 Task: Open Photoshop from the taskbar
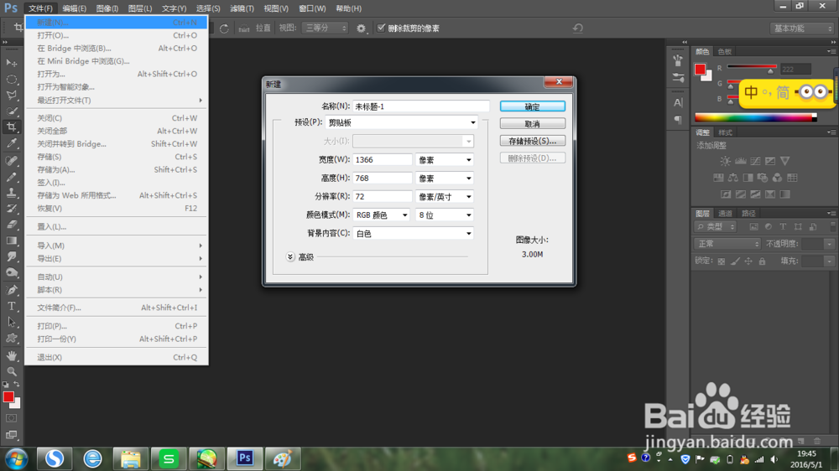click(x=244, y=458)
